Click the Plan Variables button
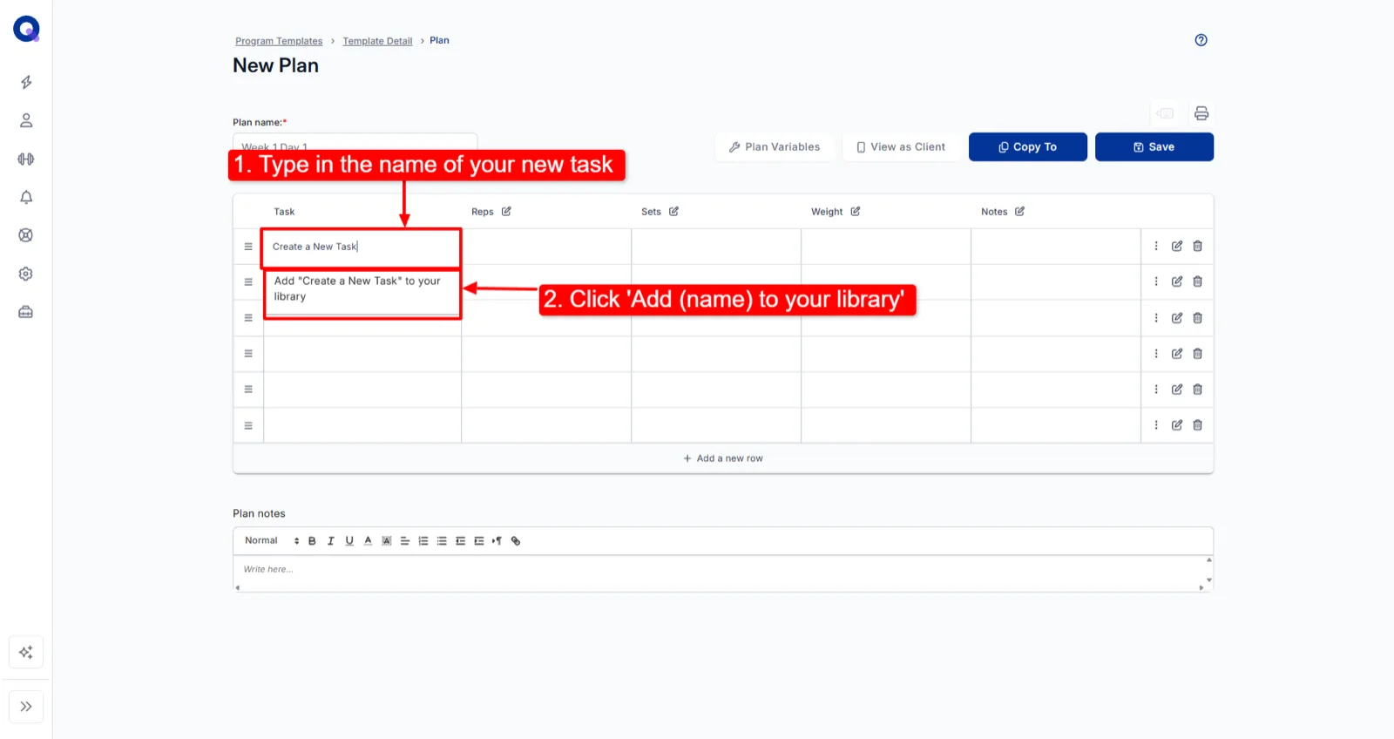The height and width of the screenshot is (739, 1394). [x=774, y=147]
